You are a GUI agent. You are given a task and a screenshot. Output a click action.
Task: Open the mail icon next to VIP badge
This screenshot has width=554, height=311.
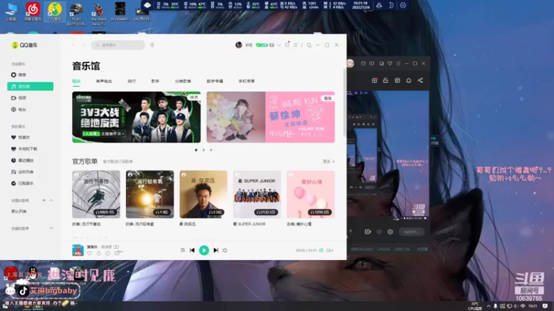tap(271, 45)
